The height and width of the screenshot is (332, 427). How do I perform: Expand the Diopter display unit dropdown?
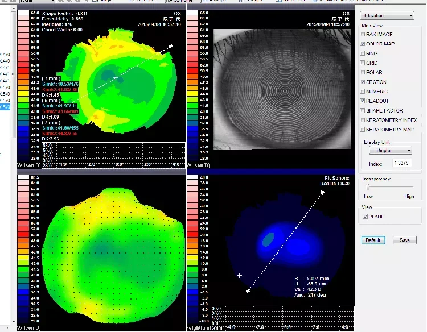coord(391,151)
